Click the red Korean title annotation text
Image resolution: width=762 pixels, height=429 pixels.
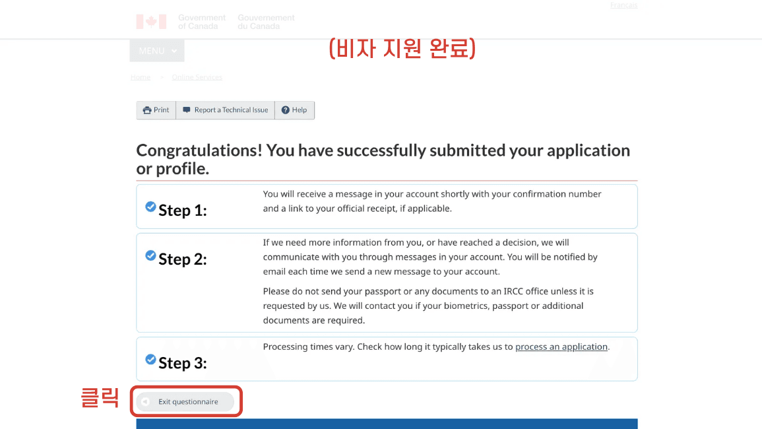(x=402, y=49)
